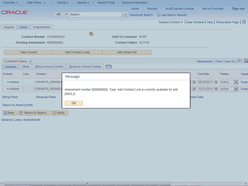
Task: Open calendar for end date 06/30/2015
Action: [216, 82]
